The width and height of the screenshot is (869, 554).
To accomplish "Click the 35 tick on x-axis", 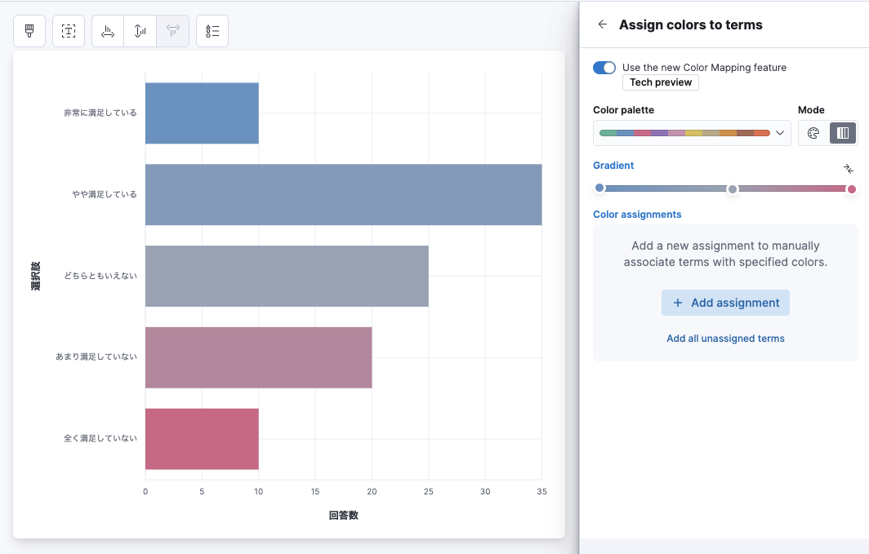I will [x=542, y=491].
